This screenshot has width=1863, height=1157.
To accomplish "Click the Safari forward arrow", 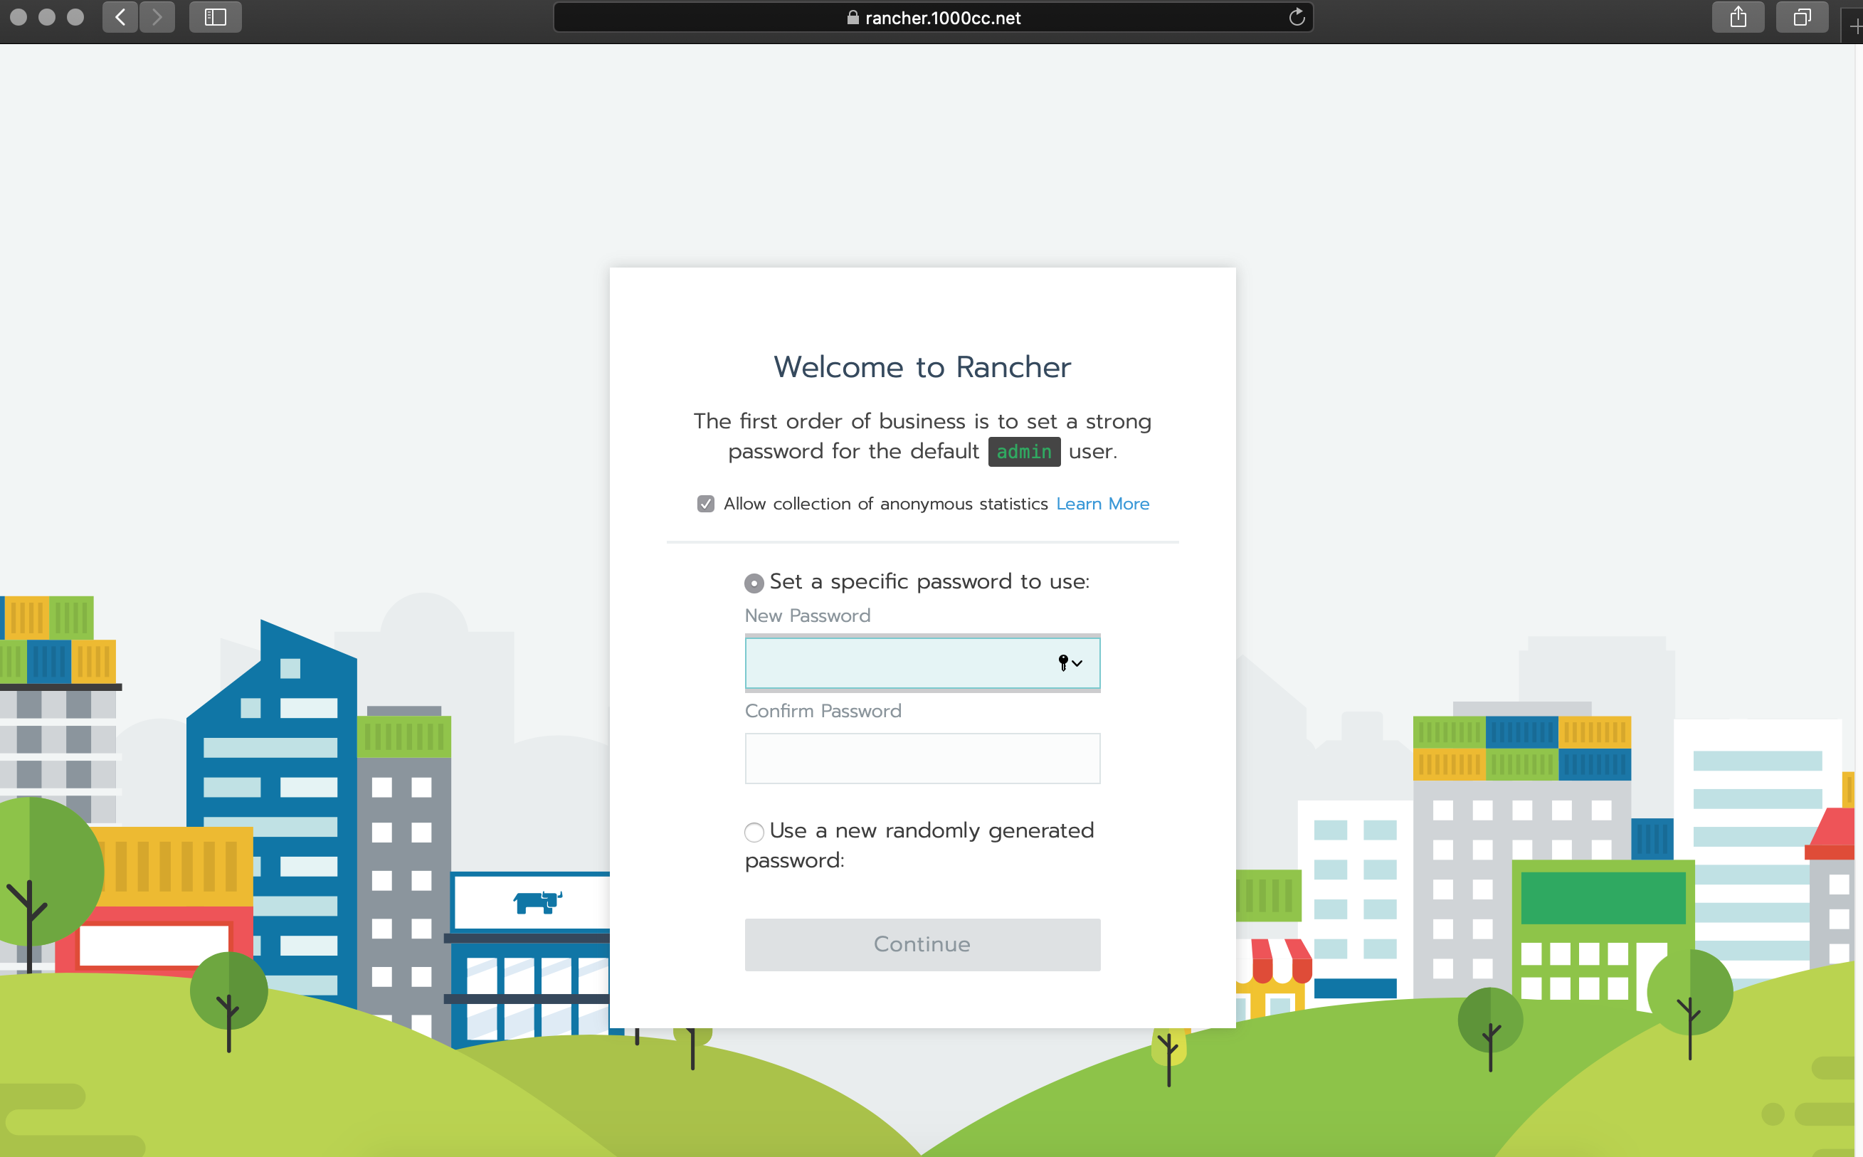I will click(x=157, y=17).
